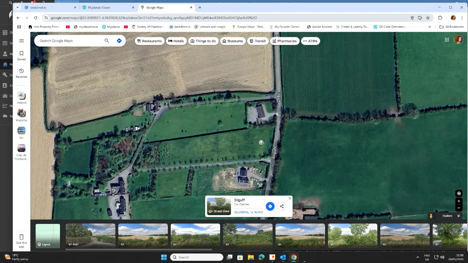The width and height of the screenshot is (468, 263).
Task: Share the Sliguff location
Action: point(282,206)
